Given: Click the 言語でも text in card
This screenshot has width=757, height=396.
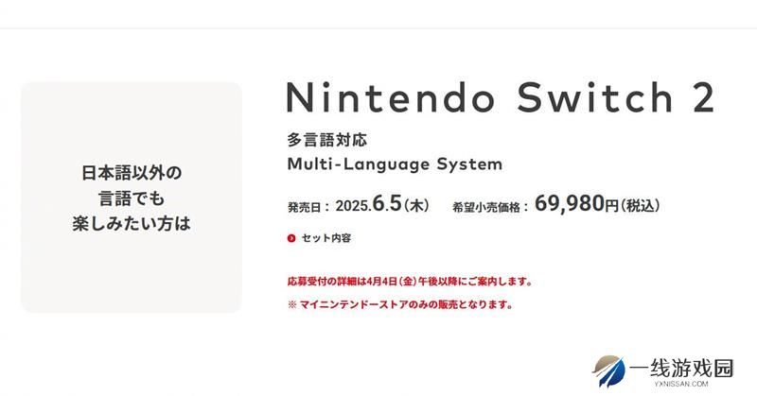Looking at the screenshot, I should point(132,198).
